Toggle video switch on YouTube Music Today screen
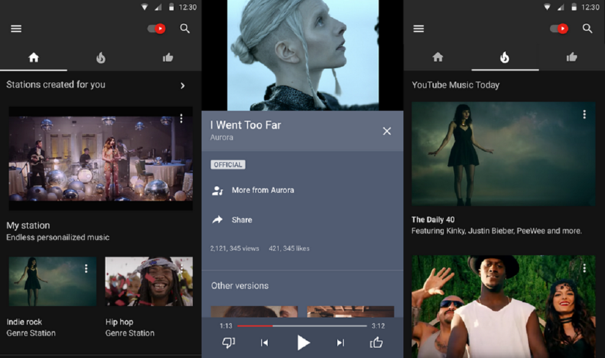605x358 pixels. (559, 28)
